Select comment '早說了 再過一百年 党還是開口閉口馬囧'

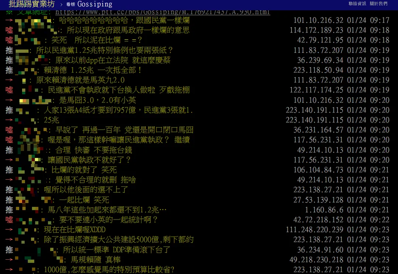click(x=125, y=130)
